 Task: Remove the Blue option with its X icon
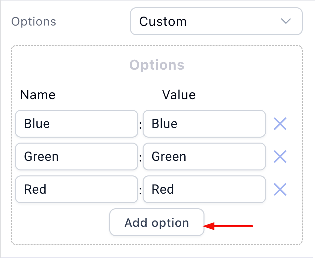(280, 124)
